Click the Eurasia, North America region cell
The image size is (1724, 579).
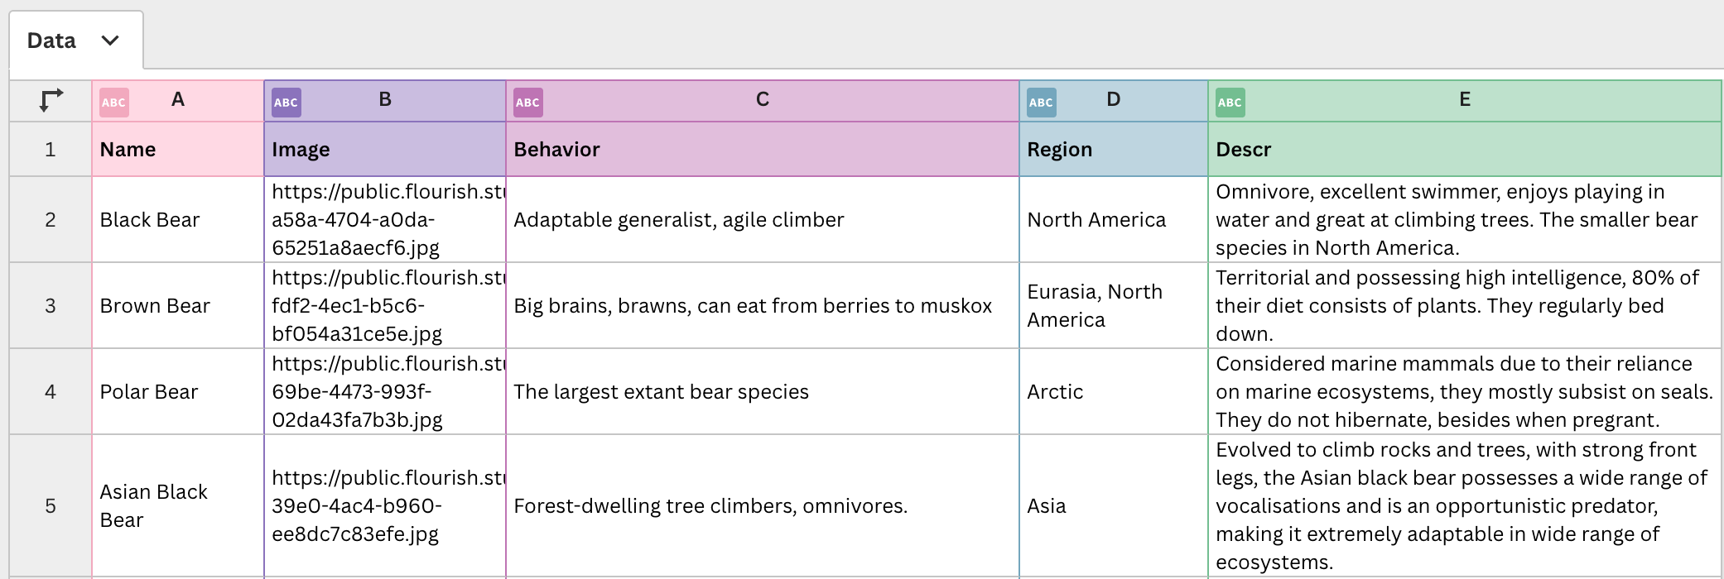pyautogui.click(x=1114, y=305)
